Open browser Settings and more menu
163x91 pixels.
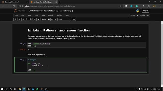click(160, 6)
